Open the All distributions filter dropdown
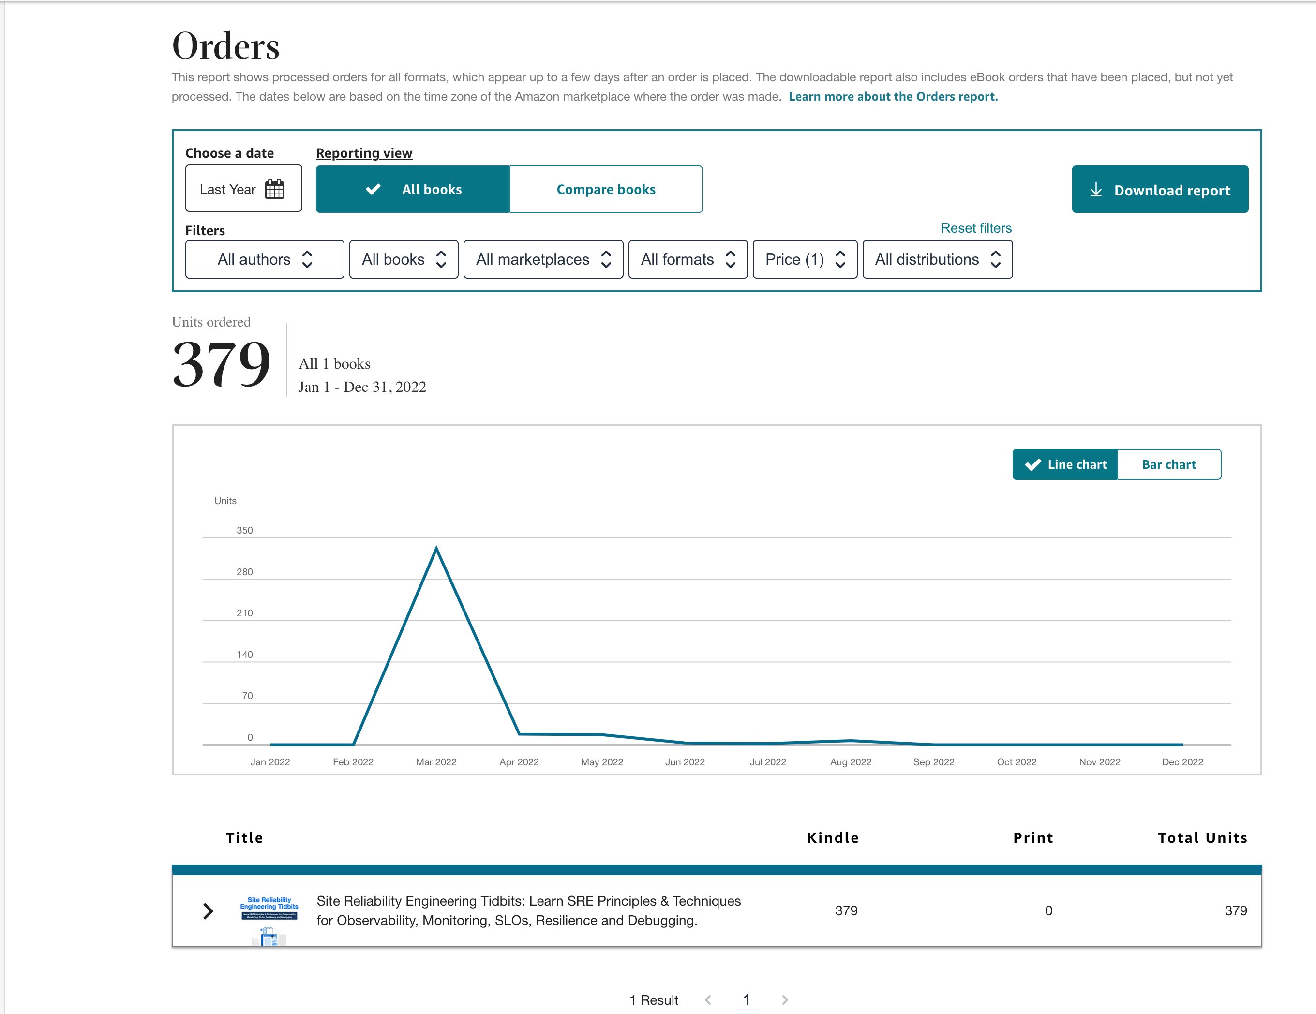 937,259
